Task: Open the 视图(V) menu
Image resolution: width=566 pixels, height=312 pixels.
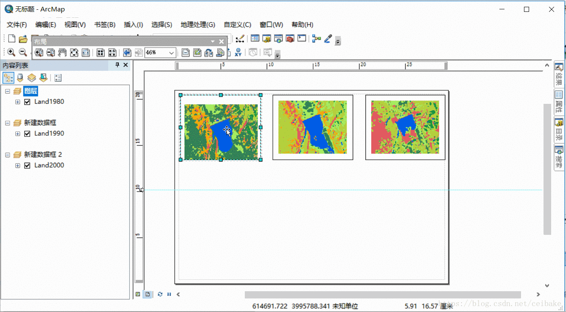Action: (x=75, y=25)
